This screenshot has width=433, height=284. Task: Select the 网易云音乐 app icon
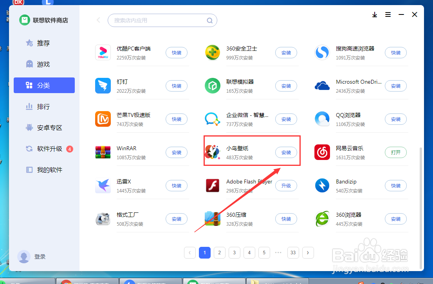(322, 152)
